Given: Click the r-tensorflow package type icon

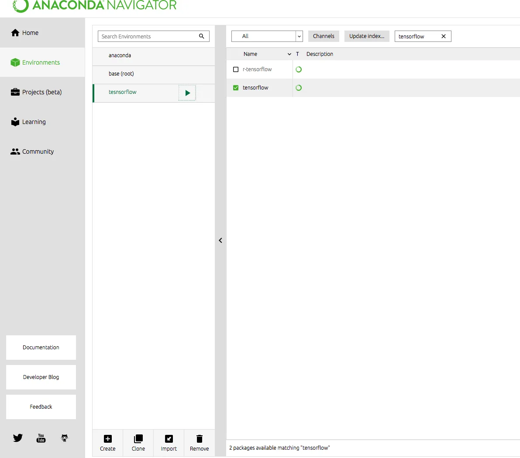Looking at the screenshot, I should [x=299, y=69].
